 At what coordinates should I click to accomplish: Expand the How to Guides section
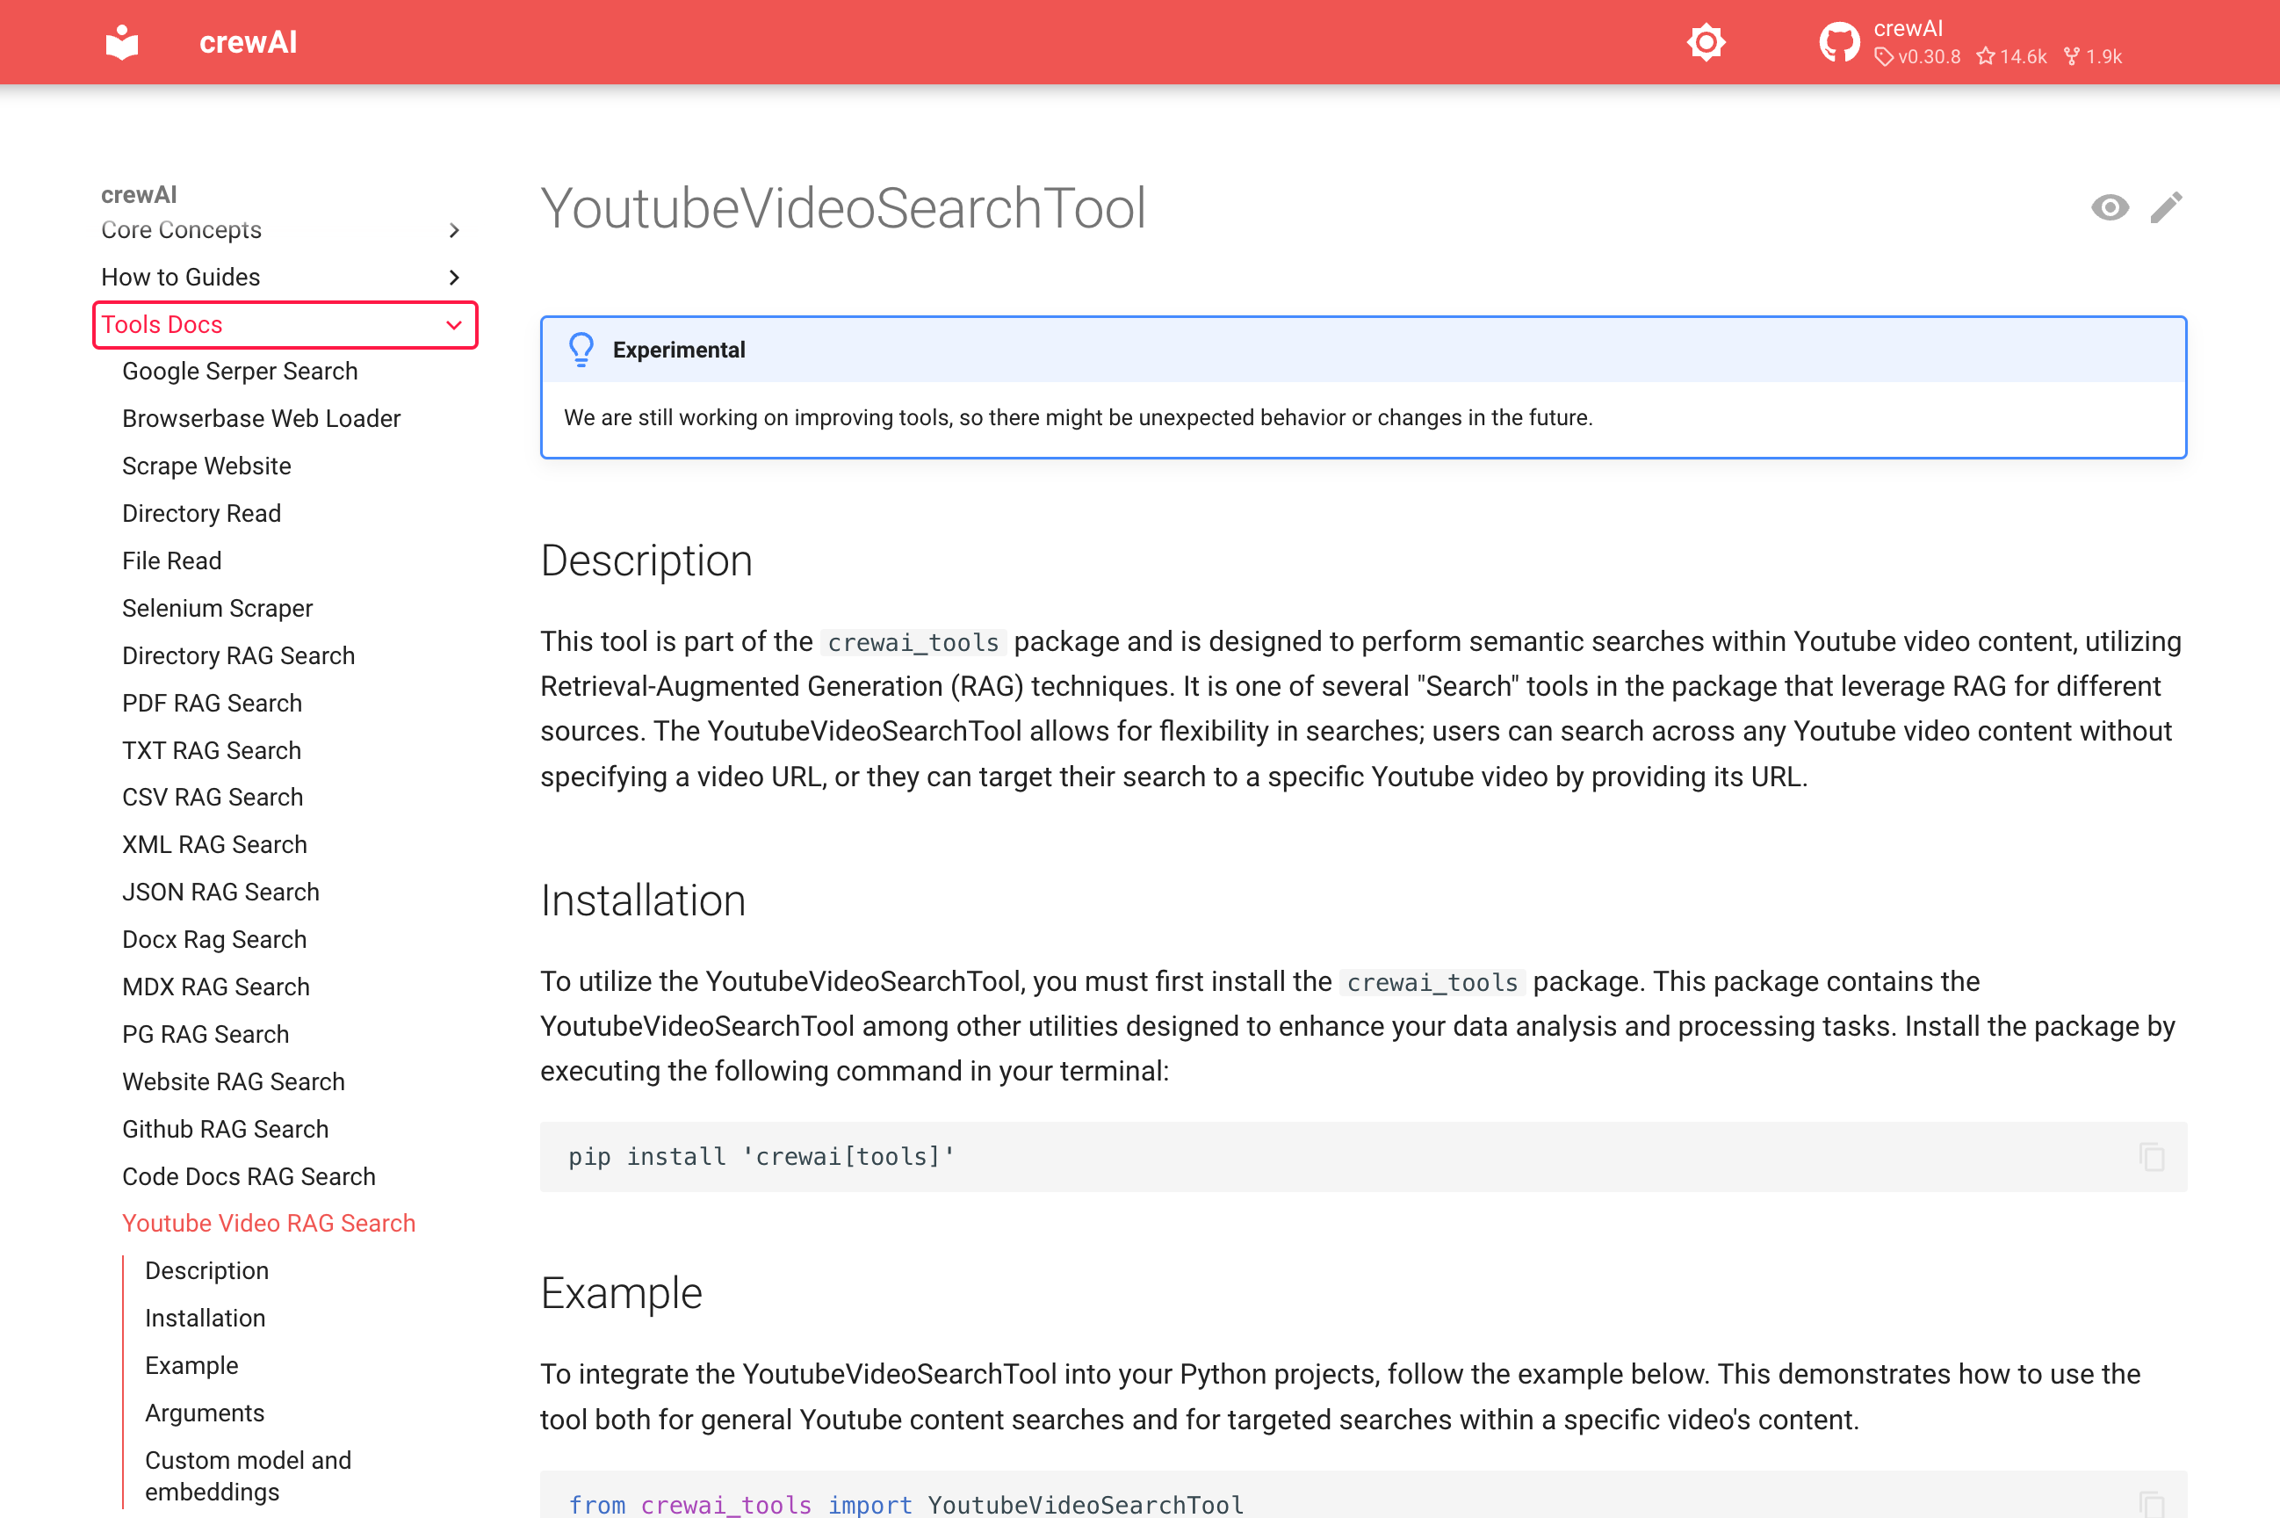click(453, 278)
